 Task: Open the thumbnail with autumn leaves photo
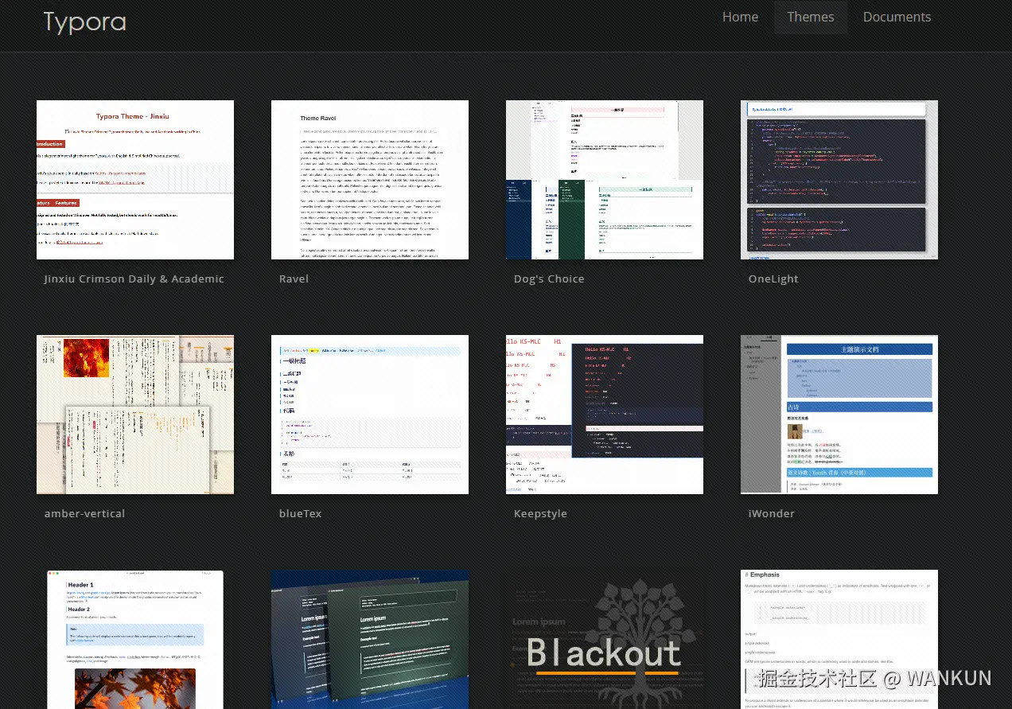[135, 639]
